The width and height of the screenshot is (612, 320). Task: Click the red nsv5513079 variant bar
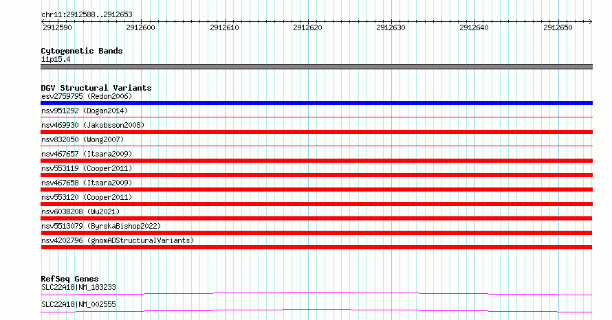pyautogui.click(x=316, y=233)
